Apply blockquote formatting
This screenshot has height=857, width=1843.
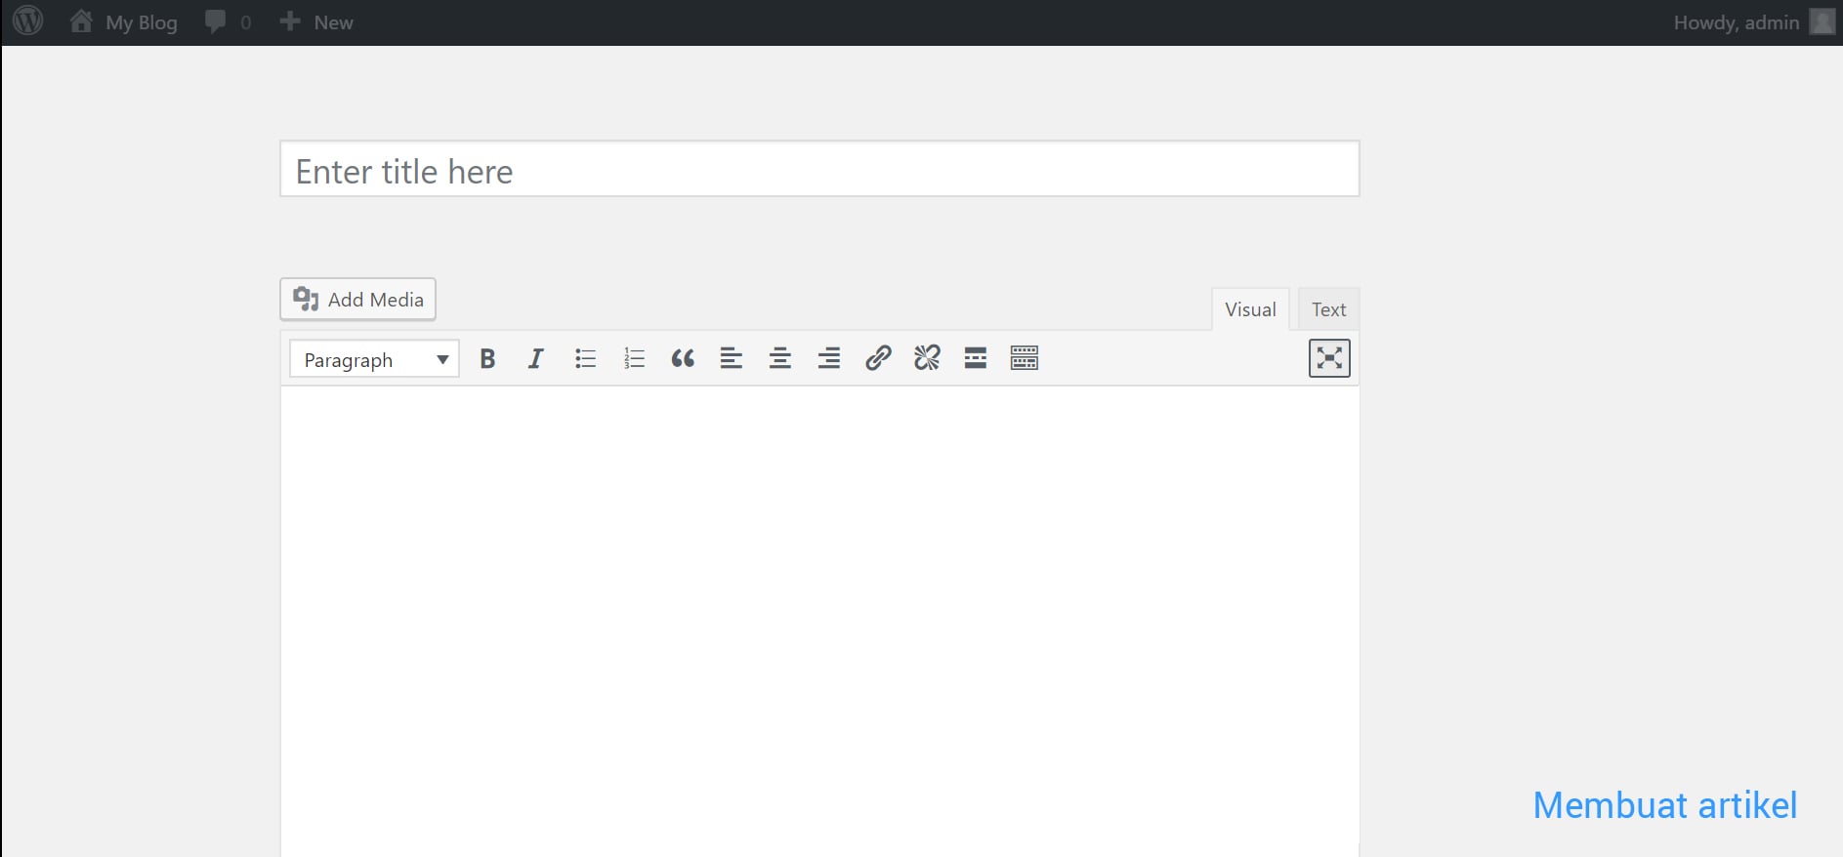683,359
